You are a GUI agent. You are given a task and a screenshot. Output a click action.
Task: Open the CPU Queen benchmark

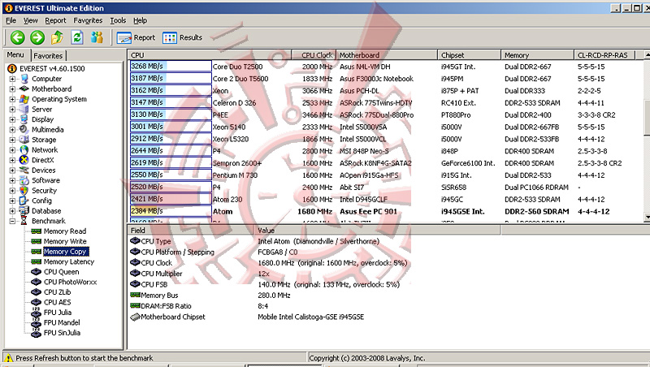[62, 272]
